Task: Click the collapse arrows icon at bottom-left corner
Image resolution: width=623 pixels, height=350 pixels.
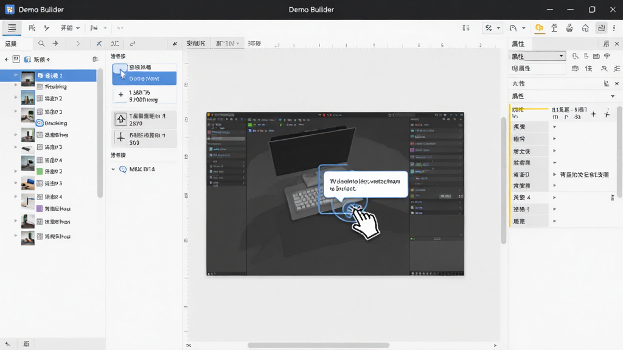Action: (x=7, y=344)
